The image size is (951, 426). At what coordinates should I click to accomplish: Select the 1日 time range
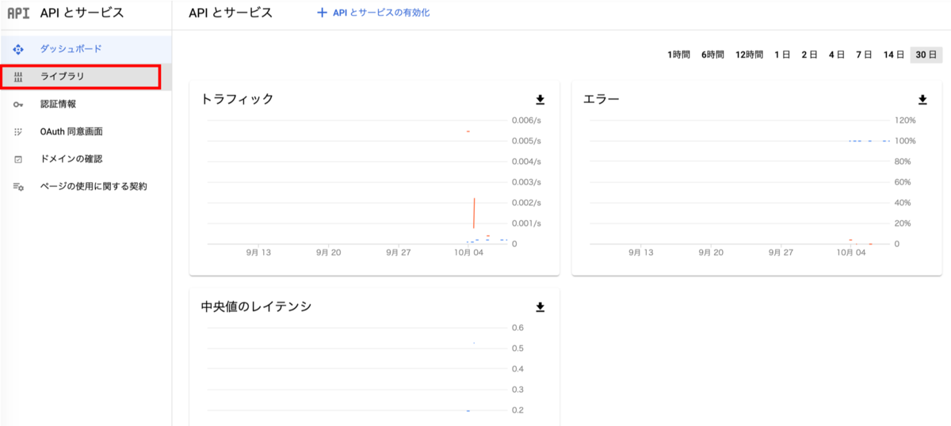click(x=782, y=55)
